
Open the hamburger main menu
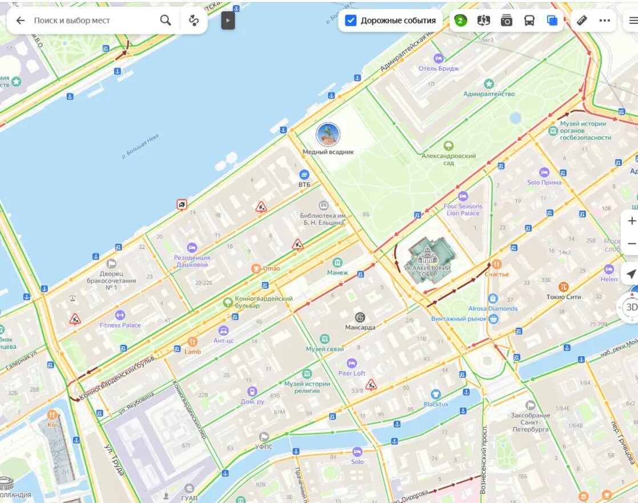pyautogui.click(x=633, y=21)
